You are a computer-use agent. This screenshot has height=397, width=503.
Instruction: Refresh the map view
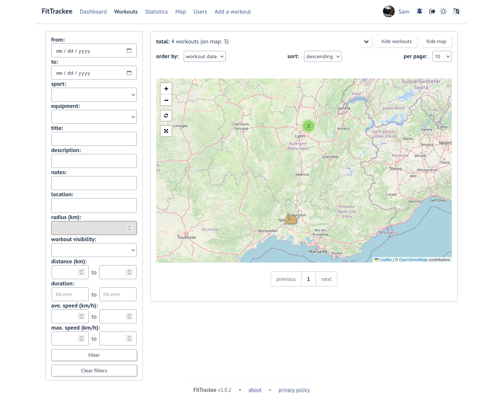[x=166, y=116]
